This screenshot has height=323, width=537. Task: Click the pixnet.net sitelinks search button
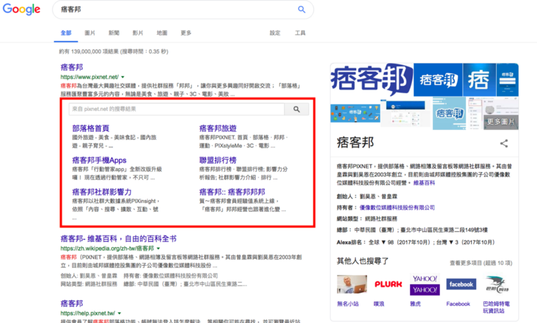point(297,109)
